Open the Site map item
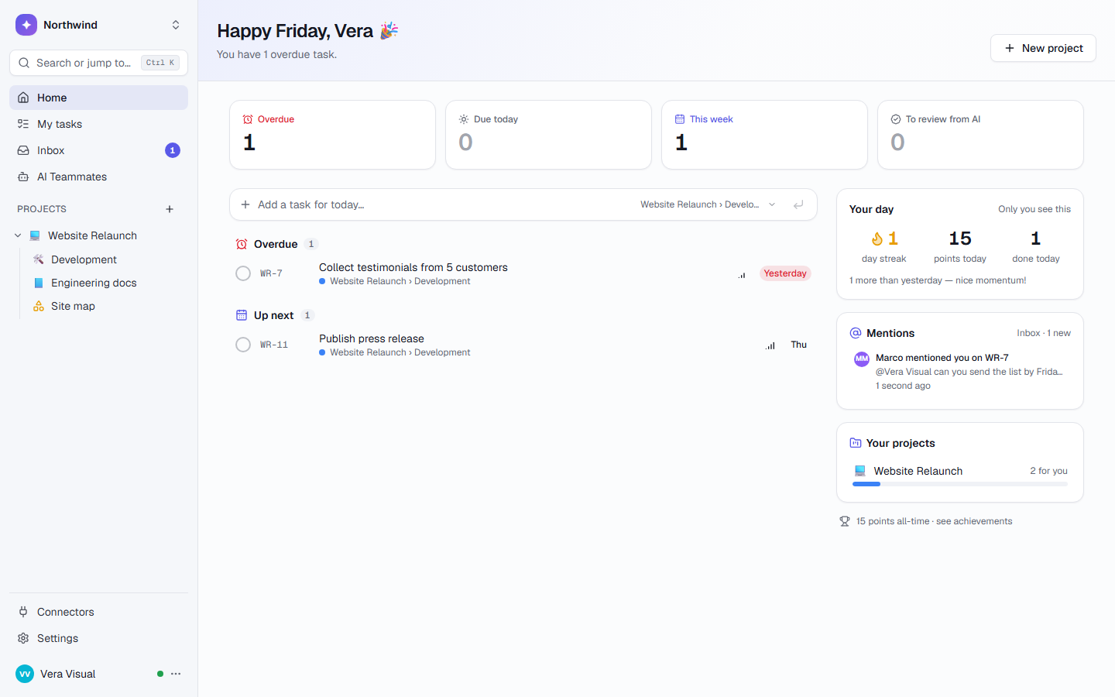Screen dimensions: 1115x697 coord(73,306)
